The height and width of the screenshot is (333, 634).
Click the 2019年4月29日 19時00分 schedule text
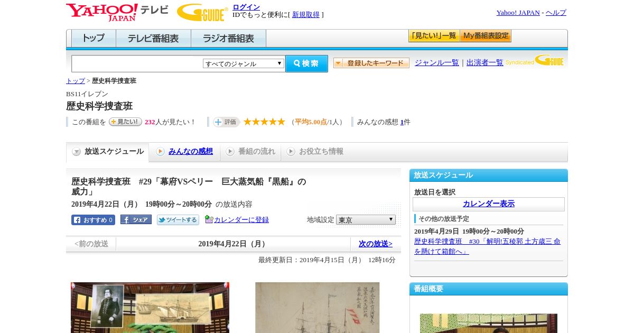pos(469,232)
